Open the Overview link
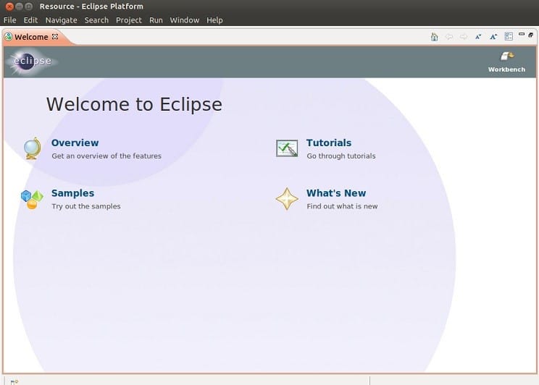Screen dimensions: 539x385 (x=75, y=143)
